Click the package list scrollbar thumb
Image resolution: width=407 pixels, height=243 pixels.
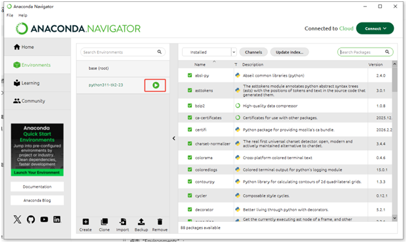[394, 79]
